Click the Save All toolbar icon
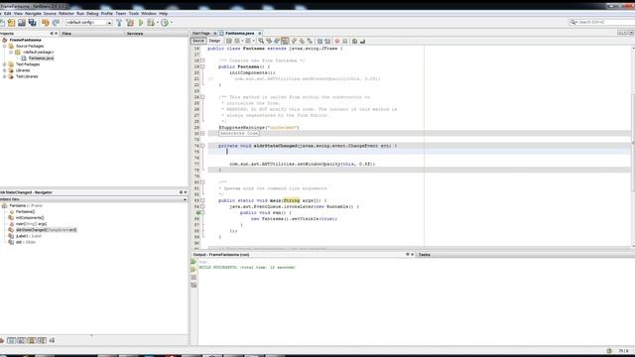Image resolution: width=635 pixels, height=357 pixels. click(x=32, y=23)
